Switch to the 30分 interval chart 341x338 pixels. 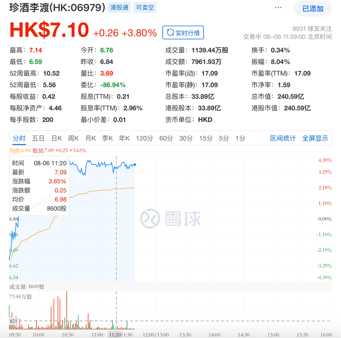pyautogui.click(x=186, y=138)
